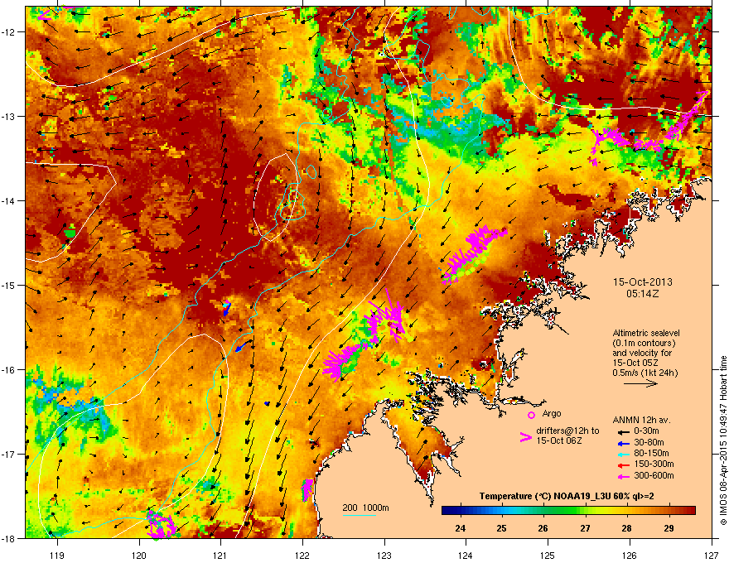Click the longitude axis label '119'
The image size is (729, 563).
[57, 555]
